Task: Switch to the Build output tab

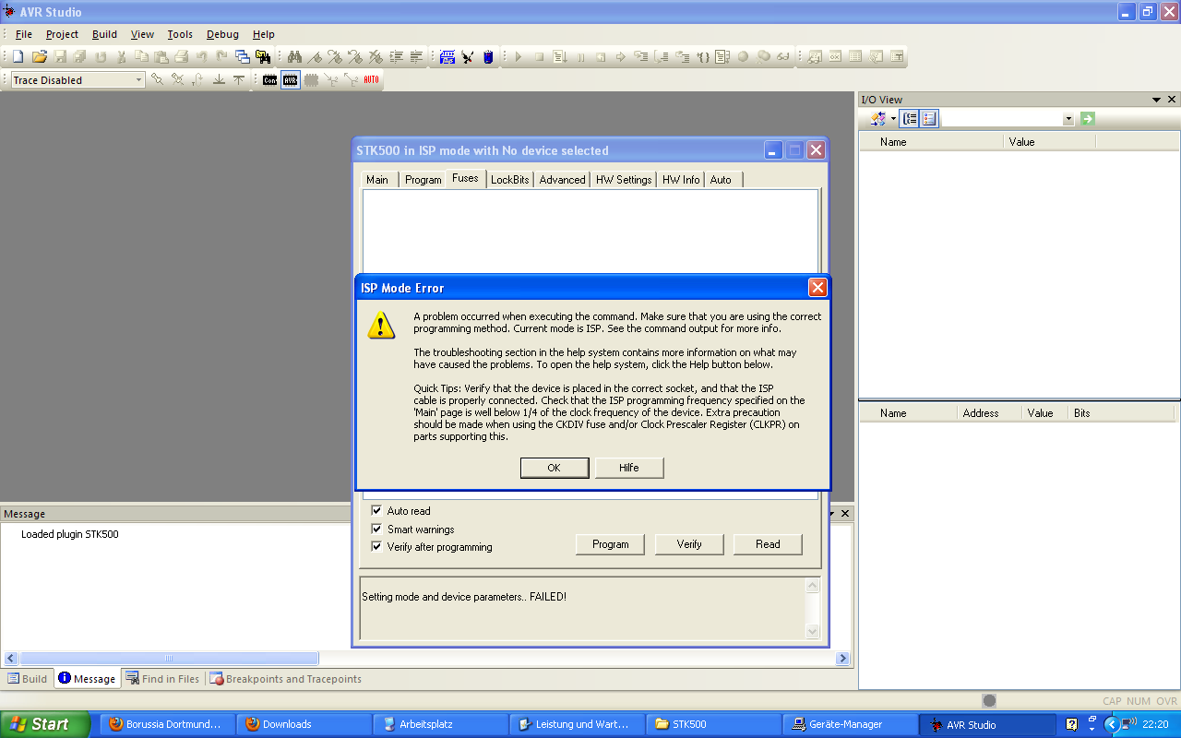Action: (x=28, y=679)
